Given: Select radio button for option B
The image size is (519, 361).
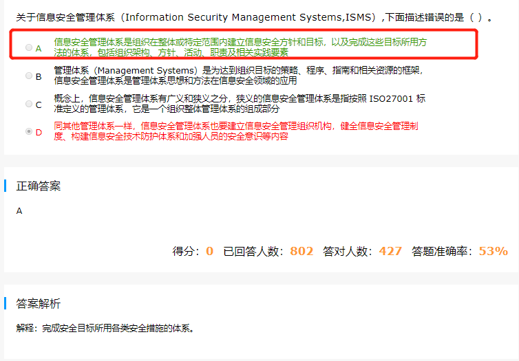Looking at the screenshot, I should pos(29,76).
